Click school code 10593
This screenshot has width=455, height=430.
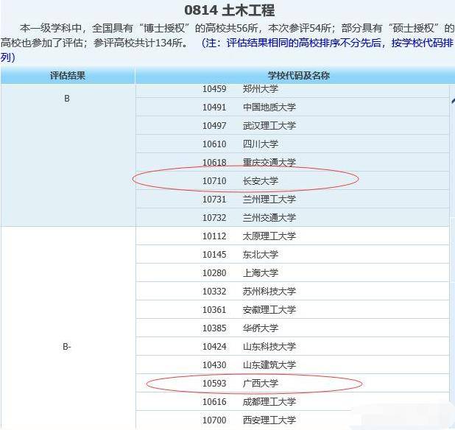[214, 384]
